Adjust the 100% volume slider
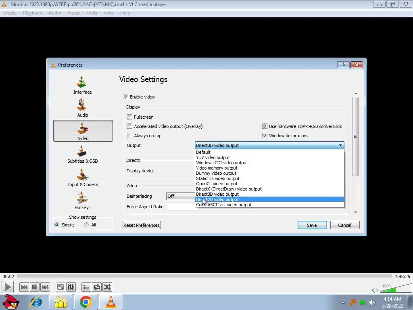This screenshot has width=413, height=310. (396, 288)
